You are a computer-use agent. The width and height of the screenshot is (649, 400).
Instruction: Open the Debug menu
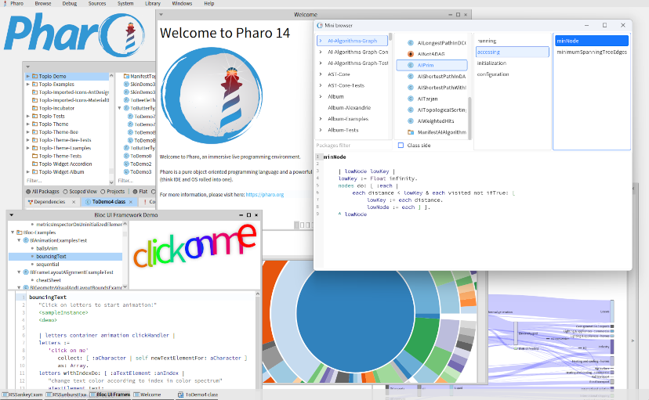tap(70, 3)
